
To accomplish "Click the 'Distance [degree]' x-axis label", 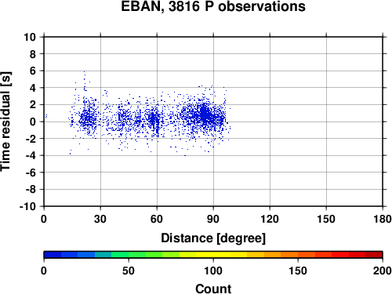I will [213, 238].
